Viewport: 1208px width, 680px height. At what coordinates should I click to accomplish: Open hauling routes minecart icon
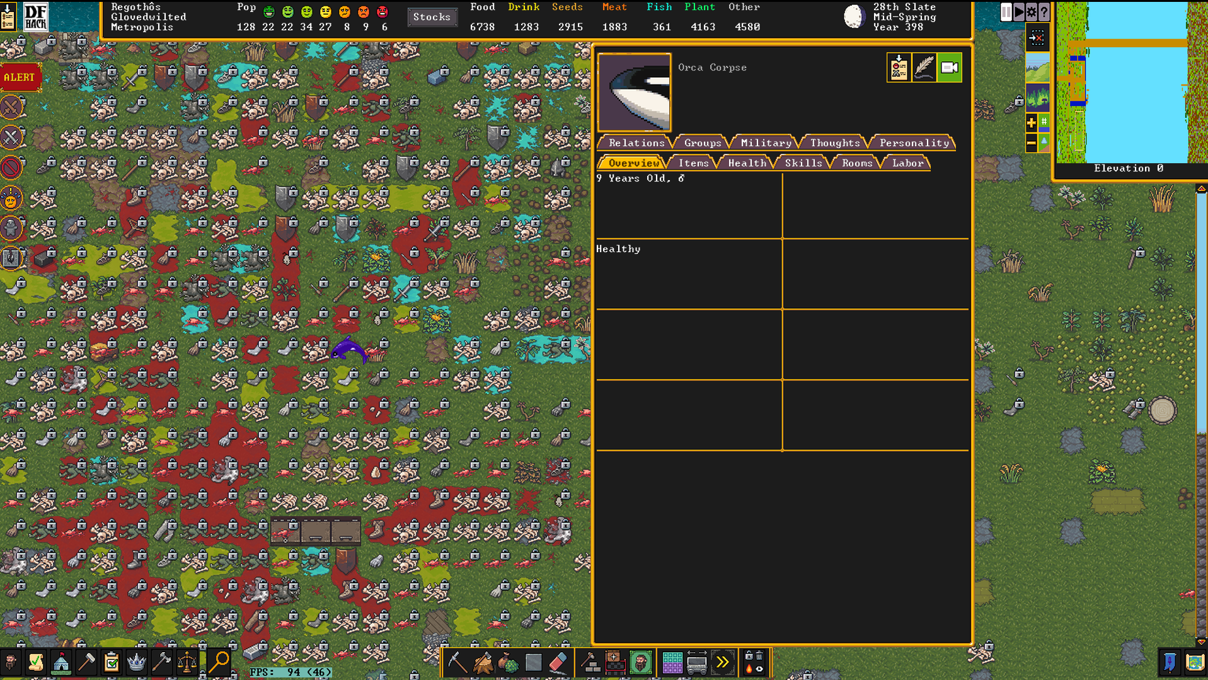pos(697,662)
